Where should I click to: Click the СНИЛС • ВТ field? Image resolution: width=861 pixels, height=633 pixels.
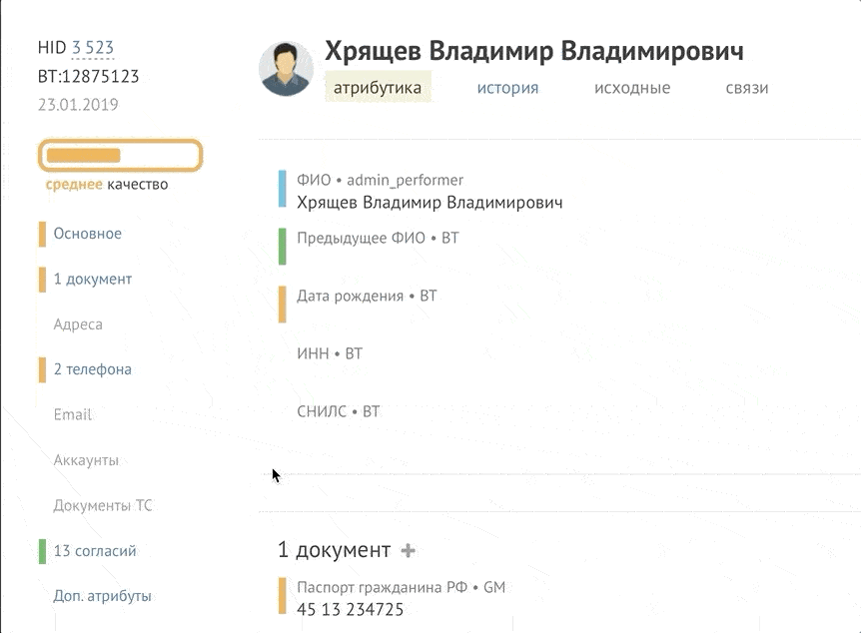coord(339,411)
